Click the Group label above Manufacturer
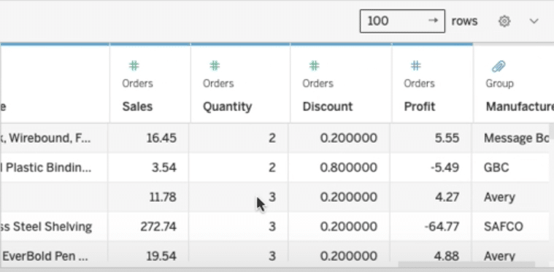The width and height of the screenshot is (554, 272). (499, 84)
